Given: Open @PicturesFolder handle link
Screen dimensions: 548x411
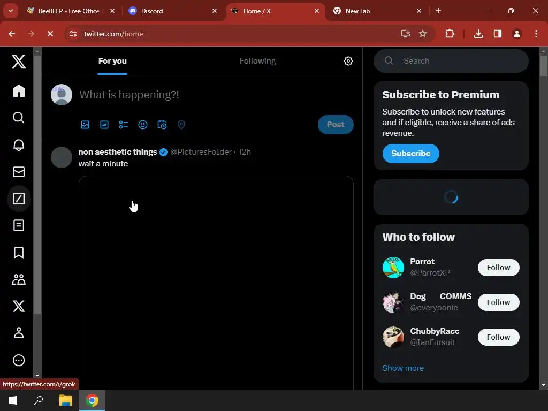Looking at the screenshot, I should pyautogui.click(x=201, y=152).
